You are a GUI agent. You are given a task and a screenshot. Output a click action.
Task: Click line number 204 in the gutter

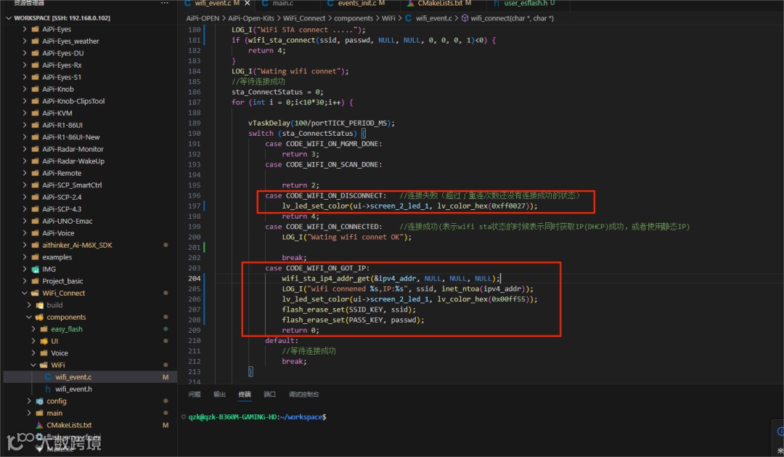tap(194, 278)
